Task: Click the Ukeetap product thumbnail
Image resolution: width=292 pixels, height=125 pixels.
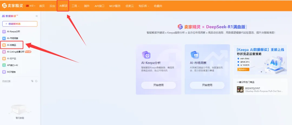Action: 240,90
